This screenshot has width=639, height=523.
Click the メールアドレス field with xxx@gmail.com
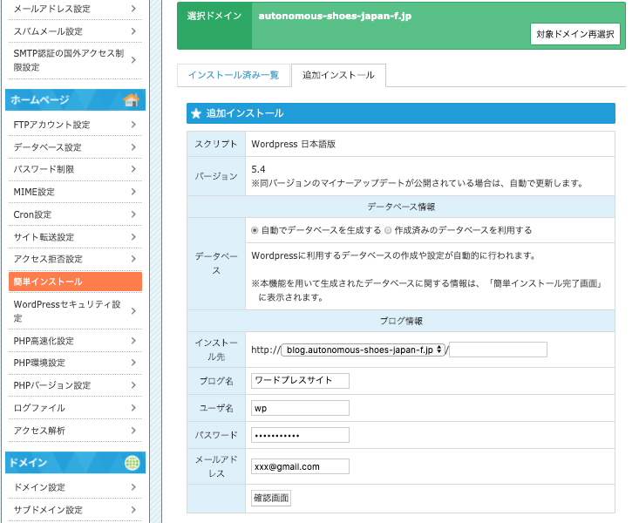click(x=300, y=466)
